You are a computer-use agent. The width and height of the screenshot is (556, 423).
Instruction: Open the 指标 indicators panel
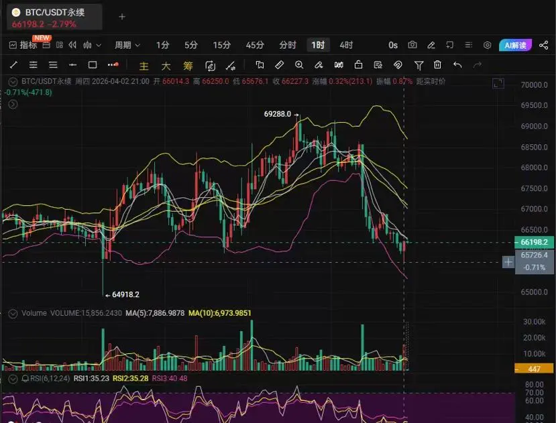coord(23,45)
